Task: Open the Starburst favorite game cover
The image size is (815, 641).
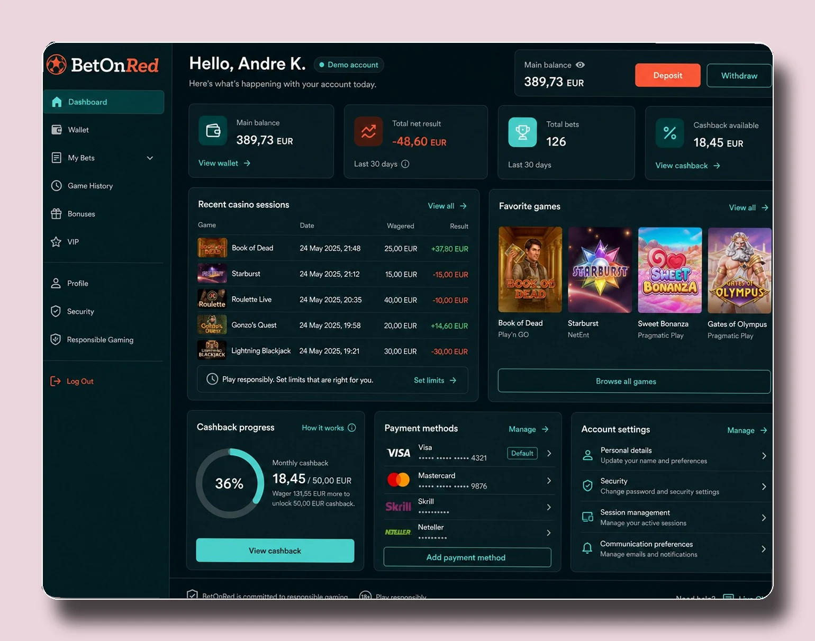Action: (600, 270)
